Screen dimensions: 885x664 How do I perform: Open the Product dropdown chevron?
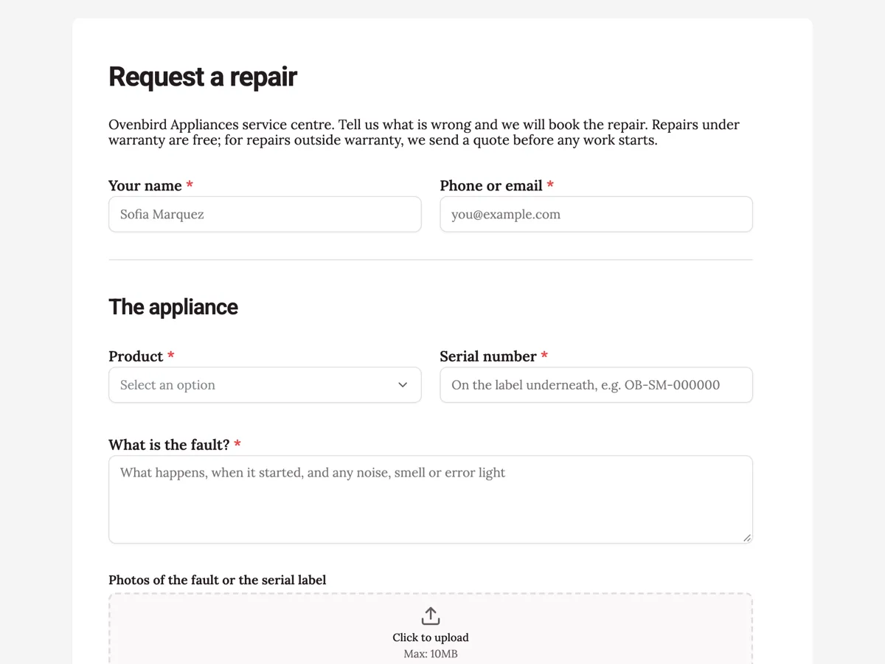pos(403,385)
